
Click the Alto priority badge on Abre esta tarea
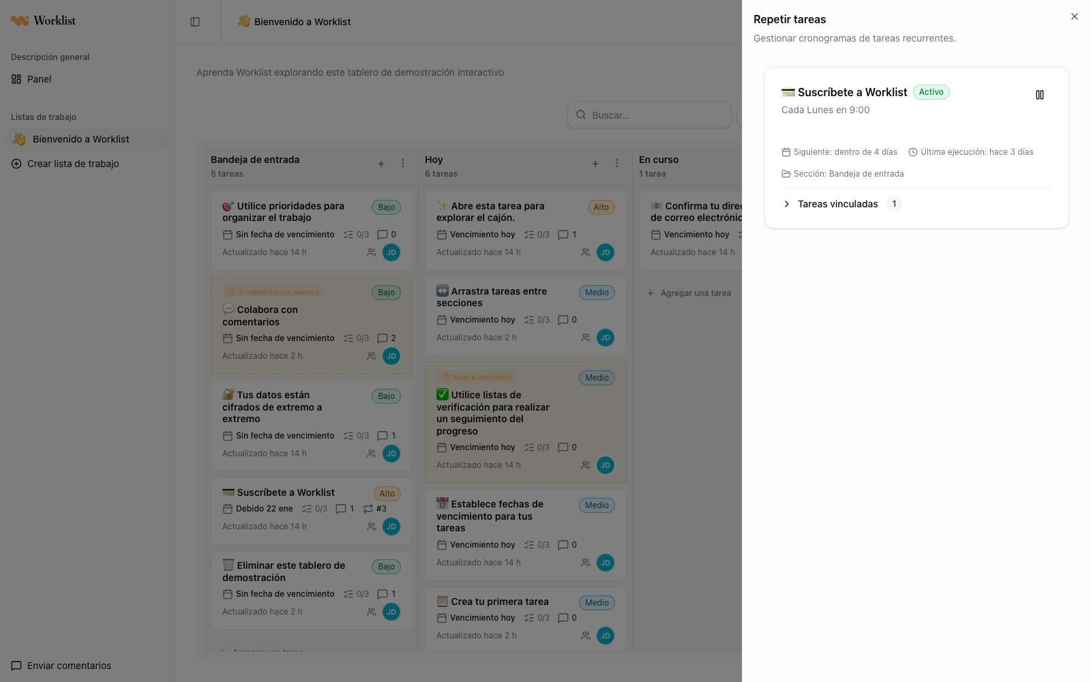[601, 207]
